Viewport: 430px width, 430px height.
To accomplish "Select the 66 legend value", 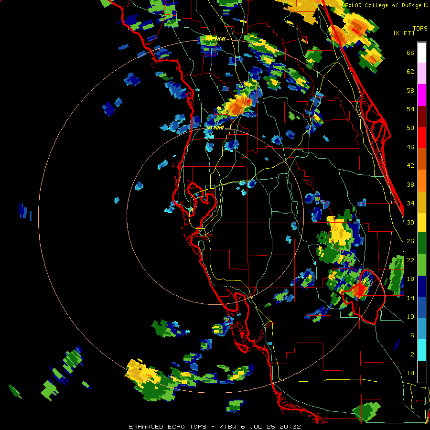I will pos(410,53).
